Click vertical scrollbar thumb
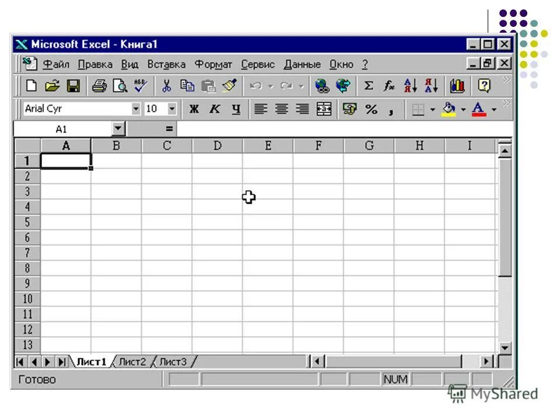The width and height of the screenshot is (560, 420). pyautogui.click(x=505, y=217)
